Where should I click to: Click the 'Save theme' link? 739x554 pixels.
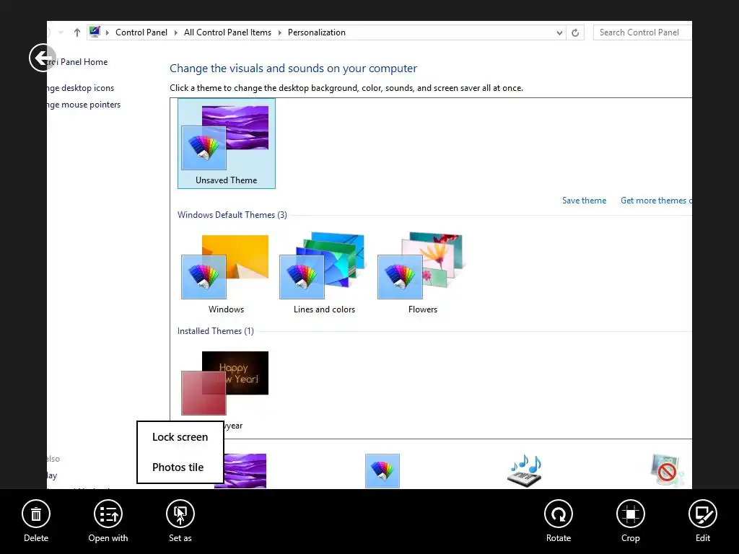pos(584,201)
